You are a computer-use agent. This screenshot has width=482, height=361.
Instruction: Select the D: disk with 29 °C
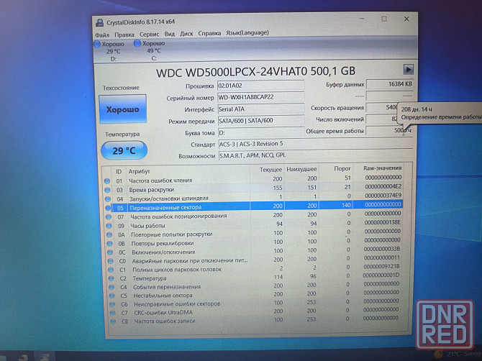[109, 51]
